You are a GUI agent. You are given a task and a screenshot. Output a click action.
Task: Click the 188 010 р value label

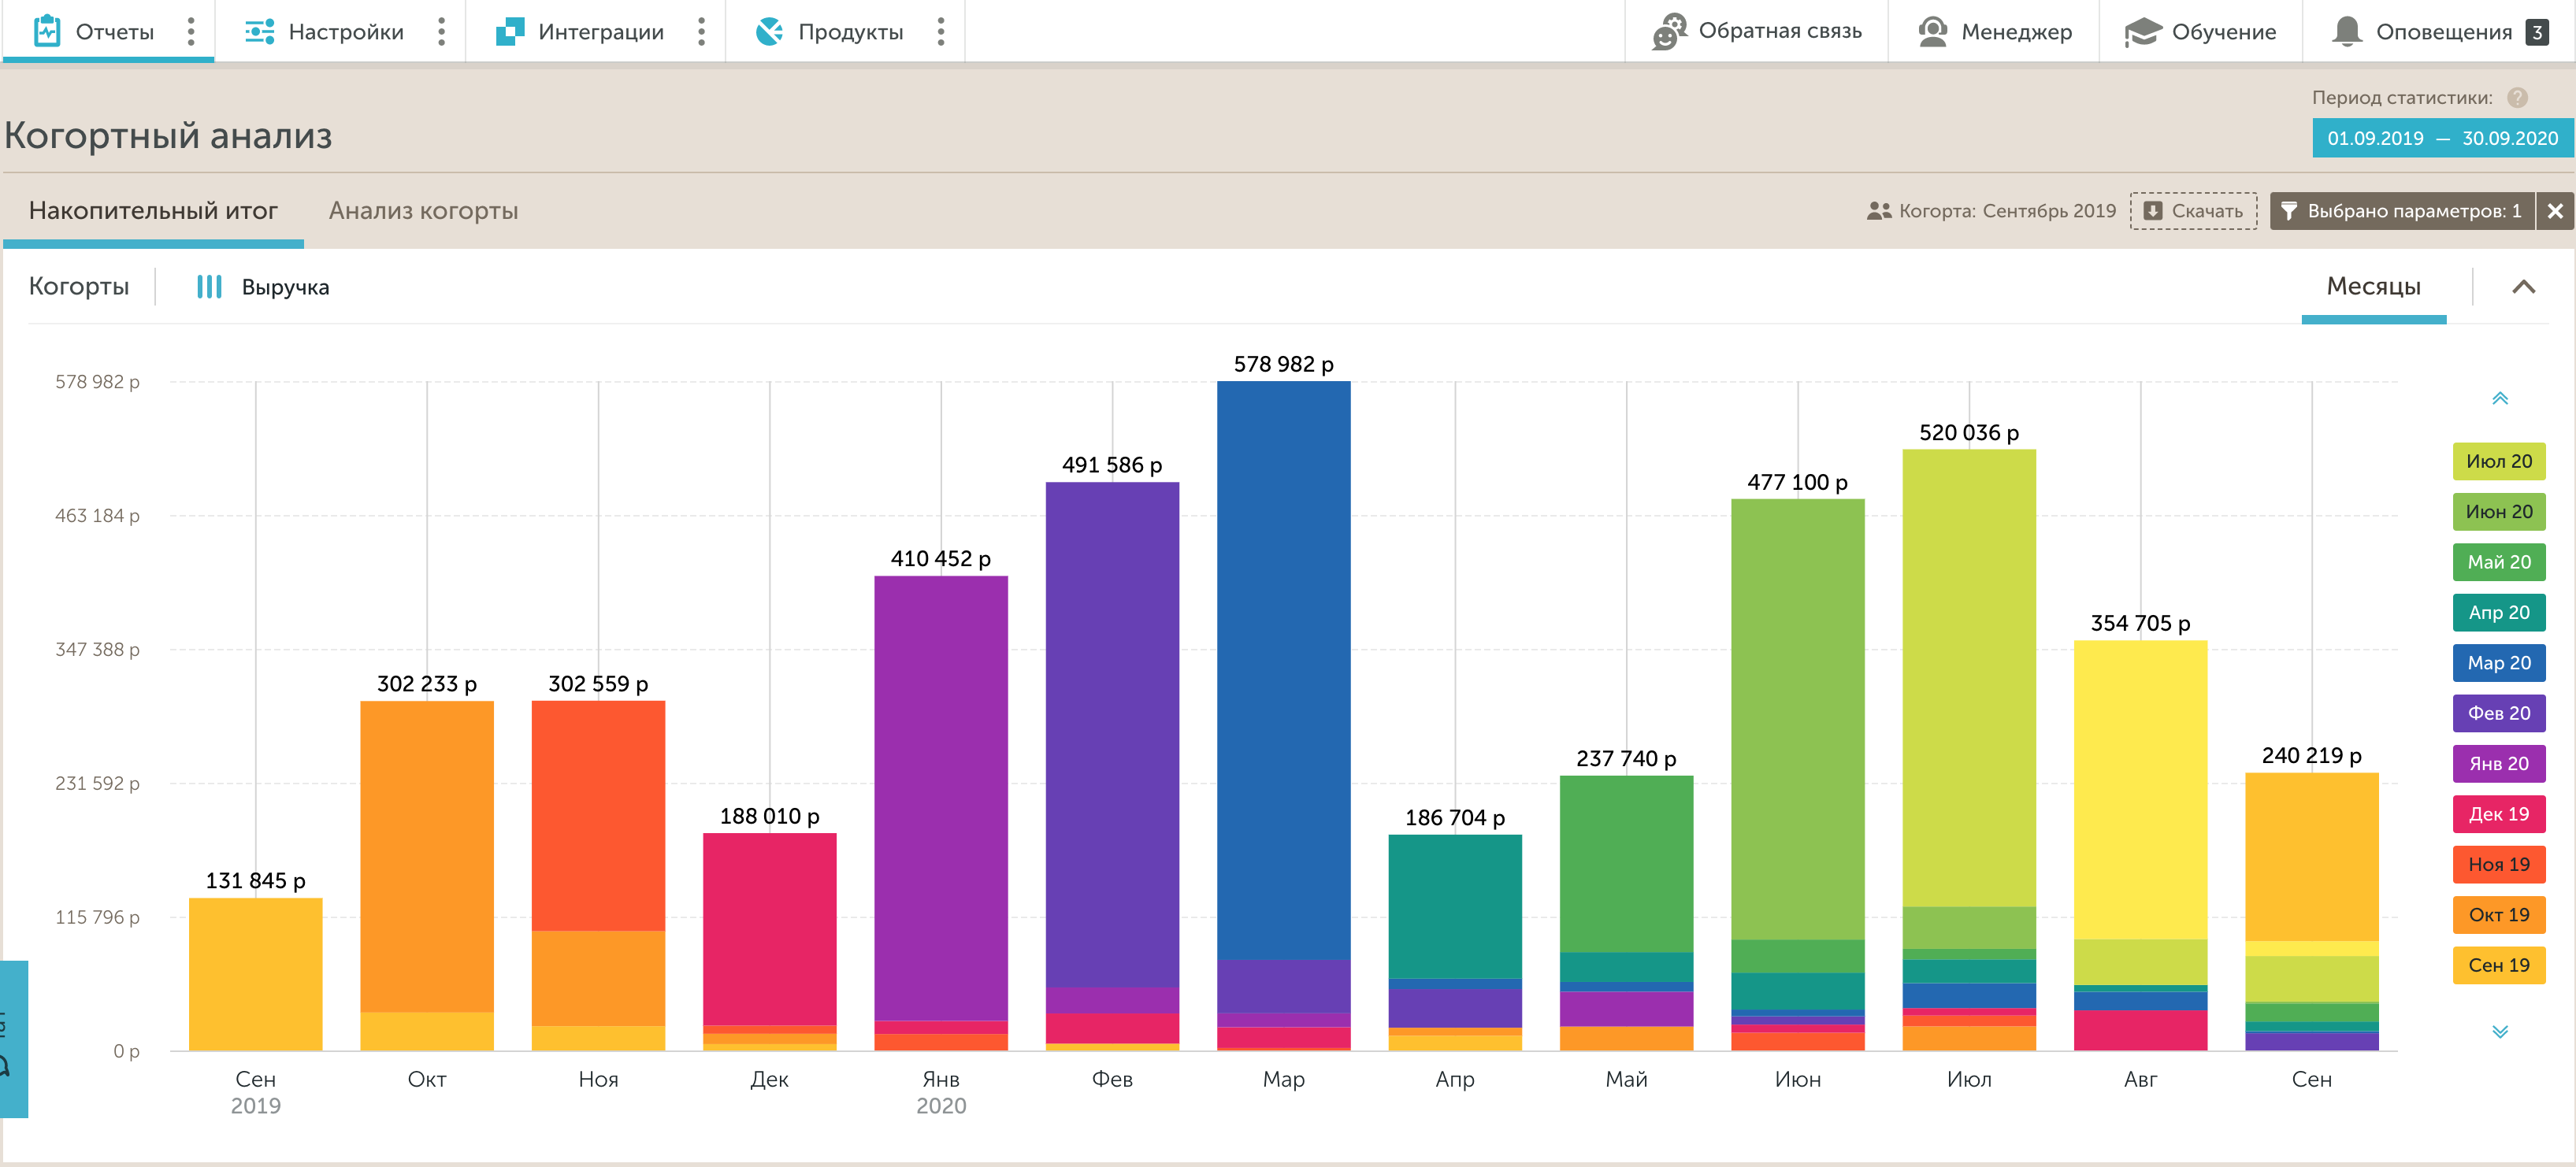coord(769,817)
